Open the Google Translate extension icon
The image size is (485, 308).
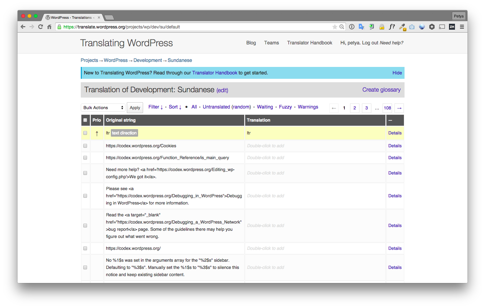[x=362, y=27]
